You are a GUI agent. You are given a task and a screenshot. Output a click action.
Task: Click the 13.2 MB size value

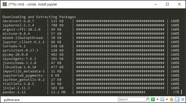[58, 92]
